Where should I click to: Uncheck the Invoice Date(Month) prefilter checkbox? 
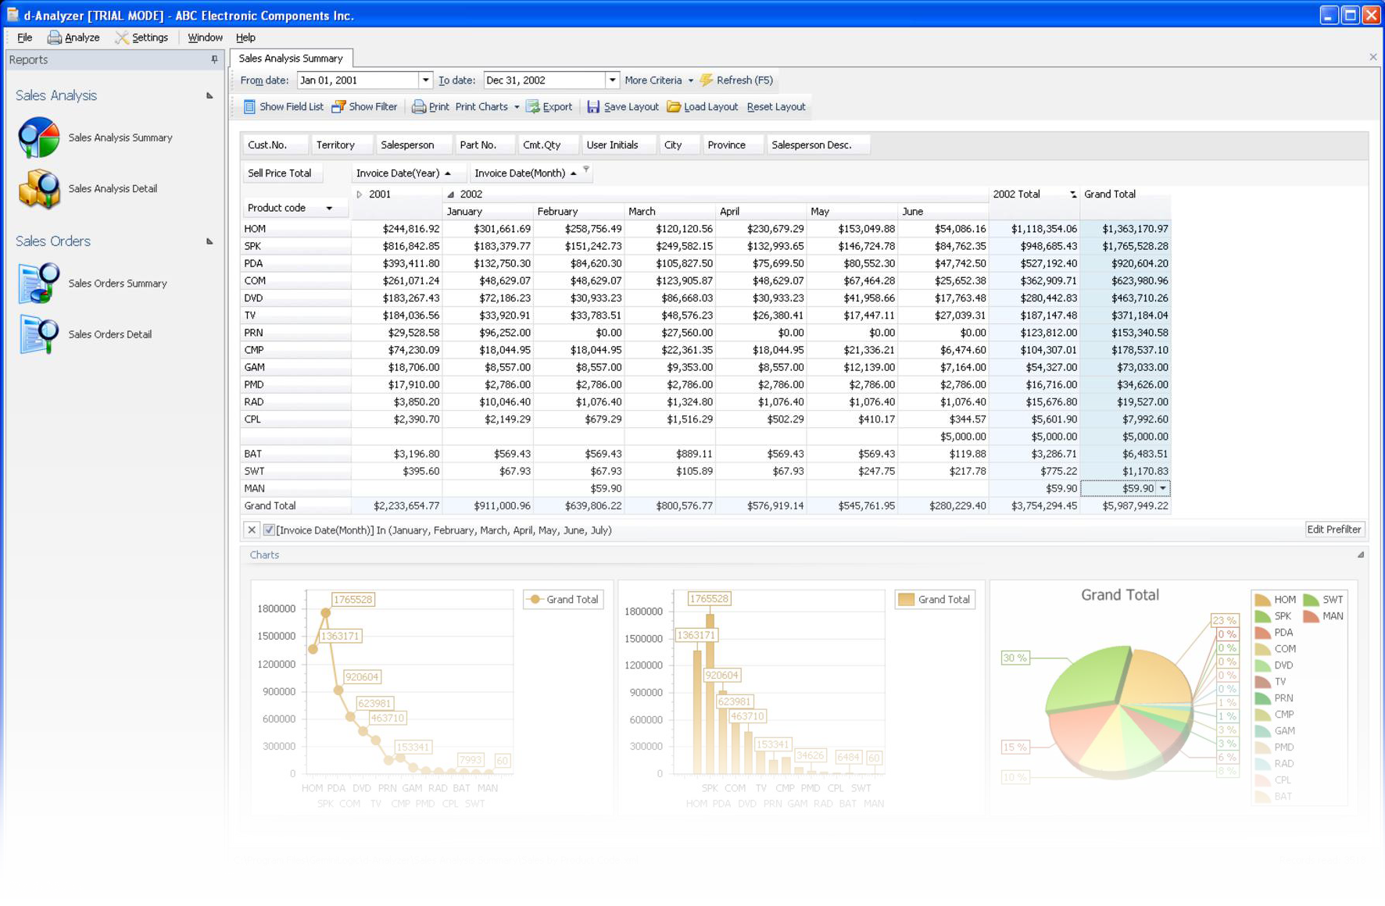[269, 530]
